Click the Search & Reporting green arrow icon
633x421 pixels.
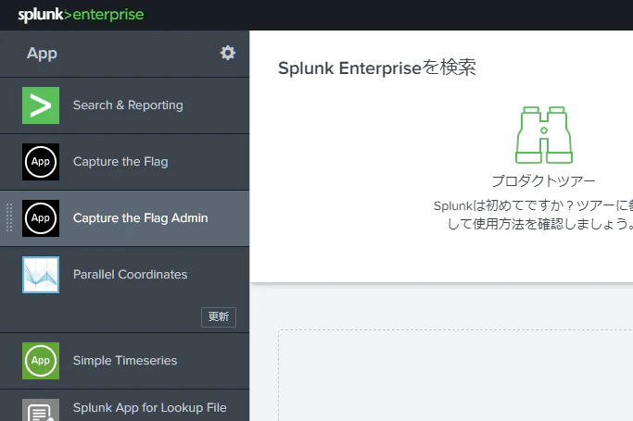(x=41, y=105)
